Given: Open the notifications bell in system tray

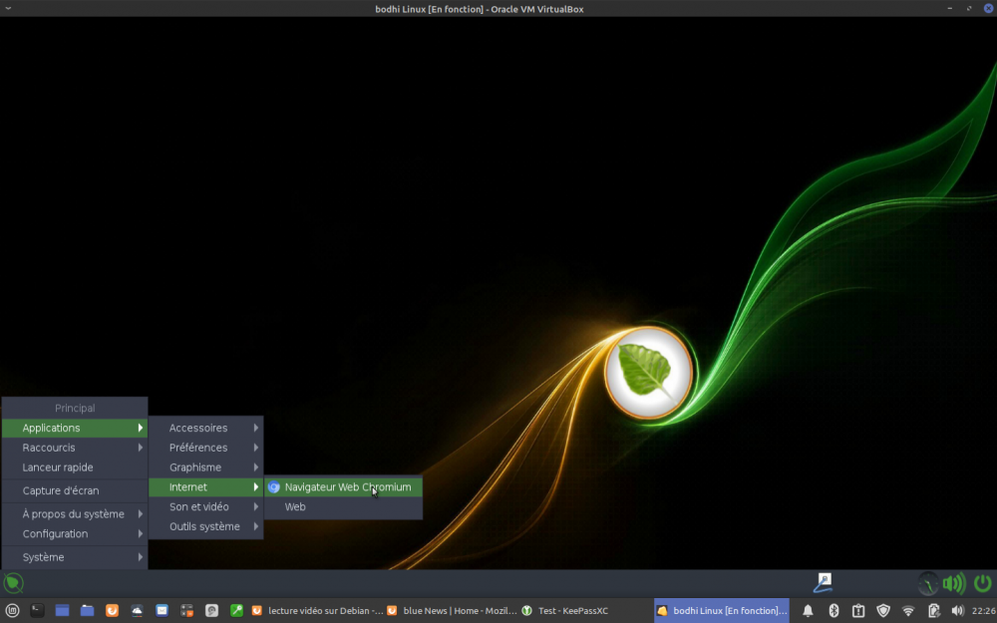Looking at the screenshot, I should click(809, 610).
